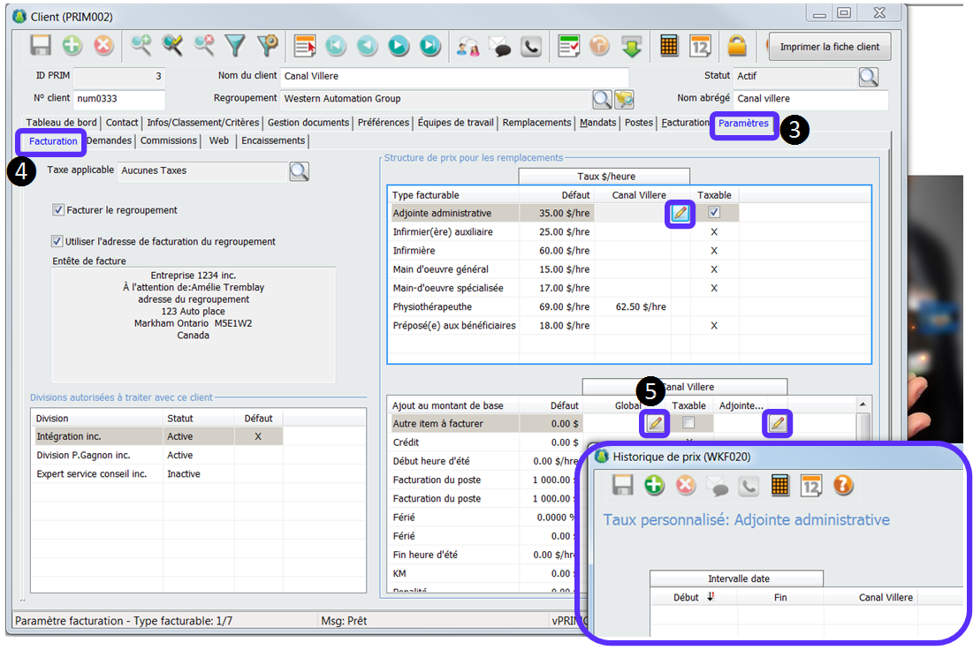Click the edit pencil in the Global column
The image size is (973, 650).
pyautogui.click(x=654, y=423)
